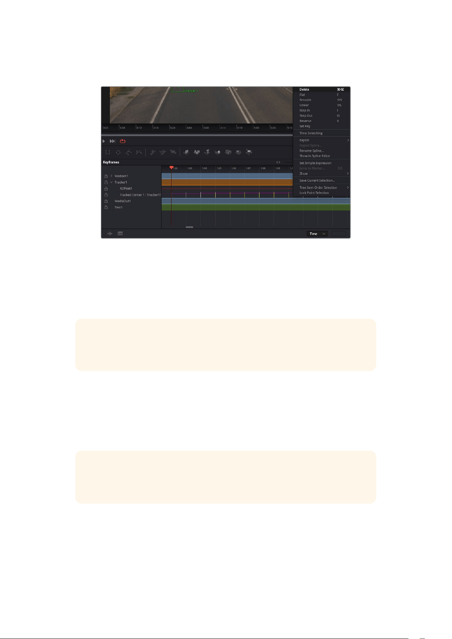Choose Delete from the context menu
Image resolution: width=452 pixels, height=639 pixels.
322,89
